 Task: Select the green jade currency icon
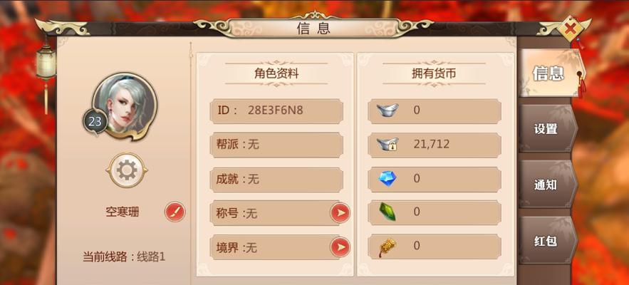pos(388,212)
